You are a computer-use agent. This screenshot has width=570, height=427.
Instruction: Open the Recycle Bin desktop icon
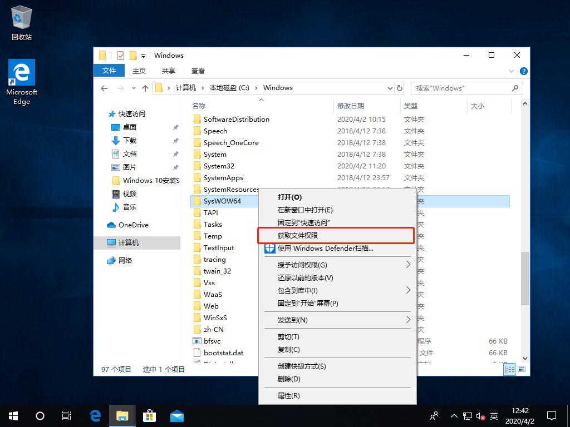click(22, 22)
